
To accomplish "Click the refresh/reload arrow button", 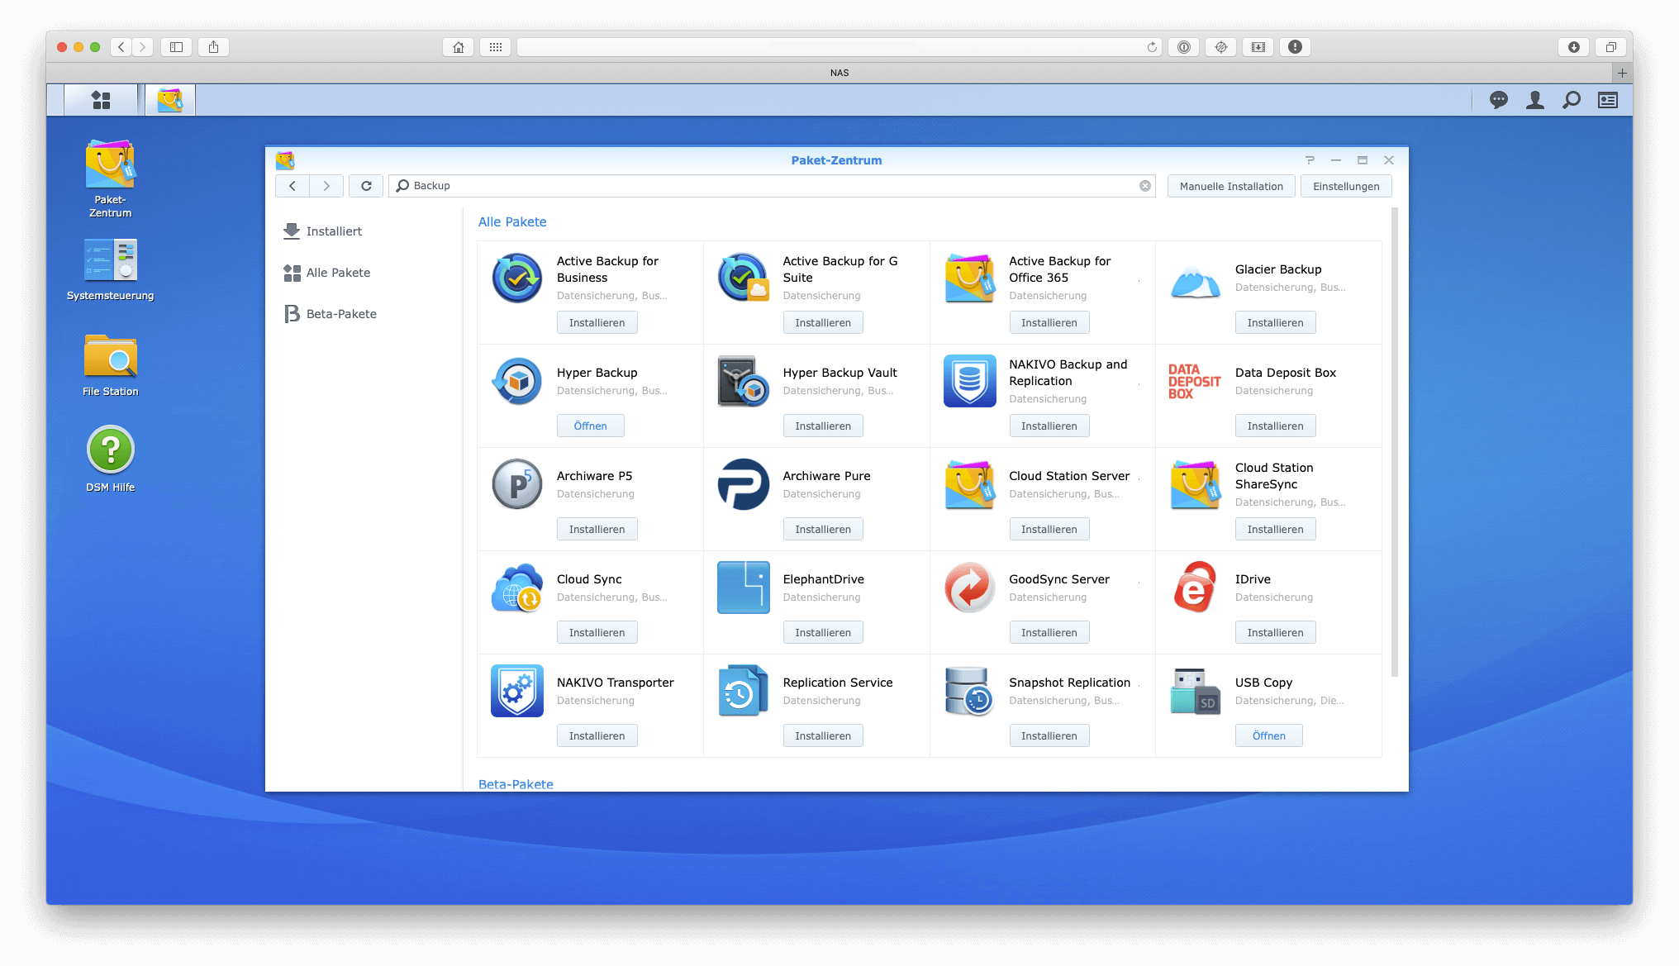I will click(x=367, y=184).
